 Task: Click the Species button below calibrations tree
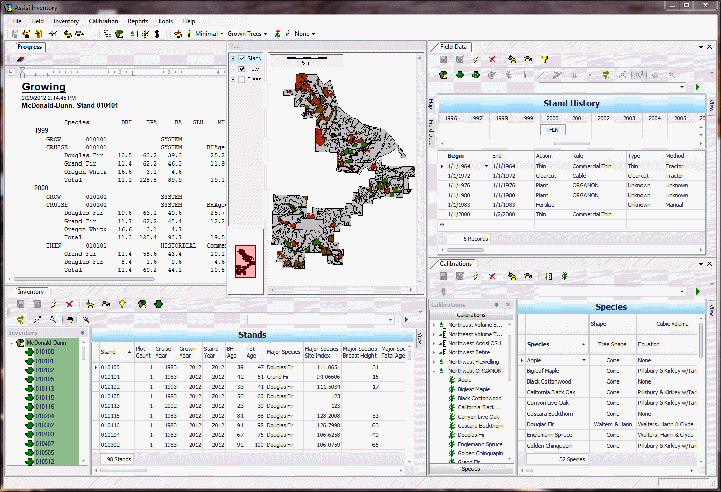point(471,469)
